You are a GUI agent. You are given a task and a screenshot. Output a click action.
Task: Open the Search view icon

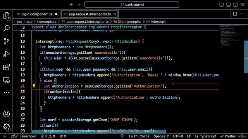point(7,29)
